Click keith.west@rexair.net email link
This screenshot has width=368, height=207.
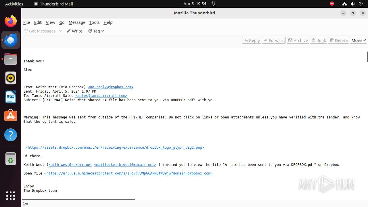click(70, 165)
